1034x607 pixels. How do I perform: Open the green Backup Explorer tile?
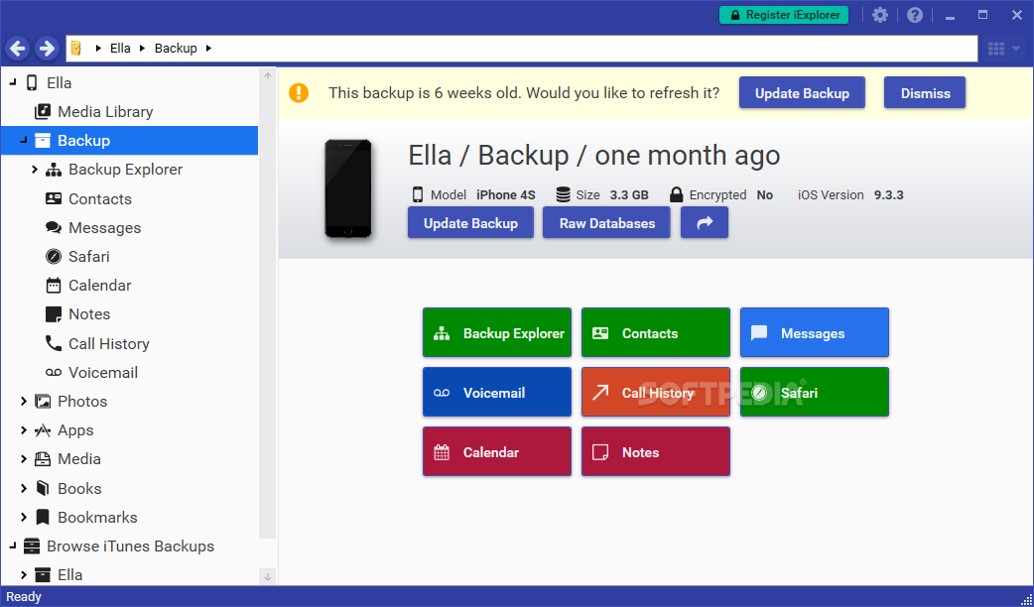(497, 333)
